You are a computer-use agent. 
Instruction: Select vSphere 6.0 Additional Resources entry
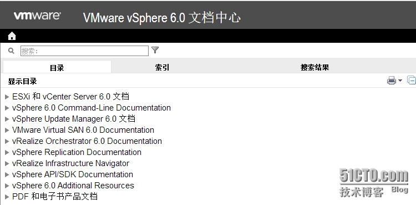tap(73, 186)
